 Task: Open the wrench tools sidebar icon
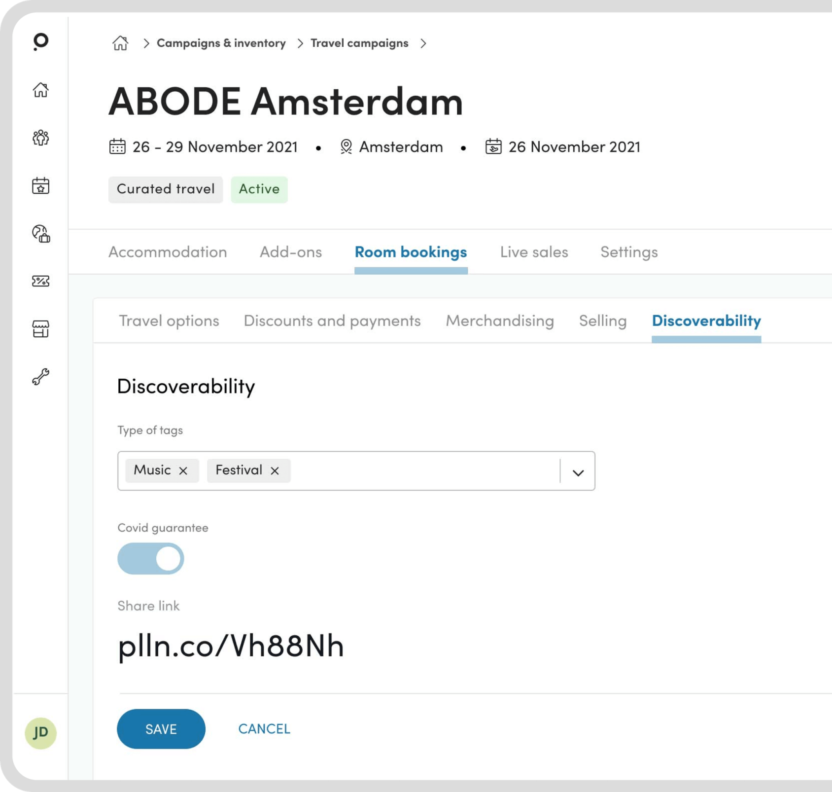pyautogui.click(x=40, y=377)
